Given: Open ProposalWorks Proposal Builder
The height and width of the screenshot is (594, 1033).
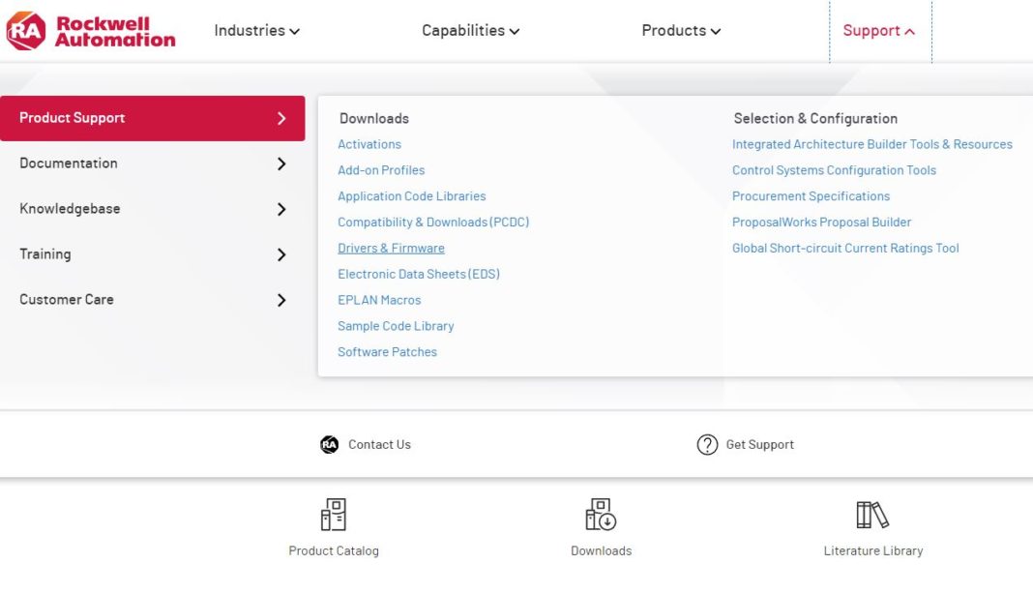Looking at the screenshot, I should pos(822,222).
